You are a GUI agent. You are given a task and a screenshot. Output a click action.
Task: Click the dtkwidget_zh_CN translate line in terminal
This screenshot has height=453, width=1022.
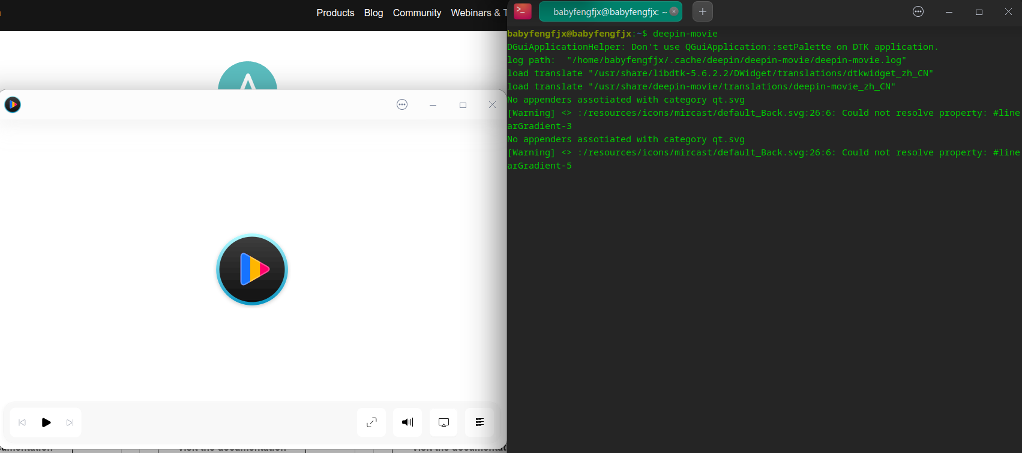coord(720,73)
